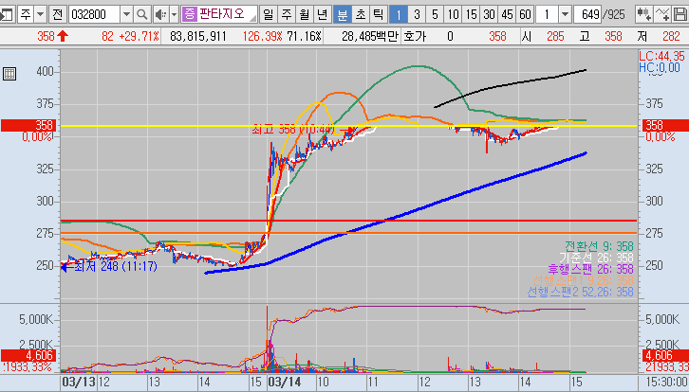Screen dimensions: 689x392
Task: Switch to tick chart 틱
Action: coord(378,15)
